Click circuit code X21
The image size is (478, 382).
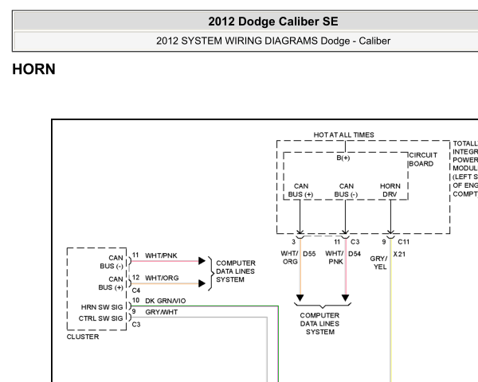click(399, 254)
